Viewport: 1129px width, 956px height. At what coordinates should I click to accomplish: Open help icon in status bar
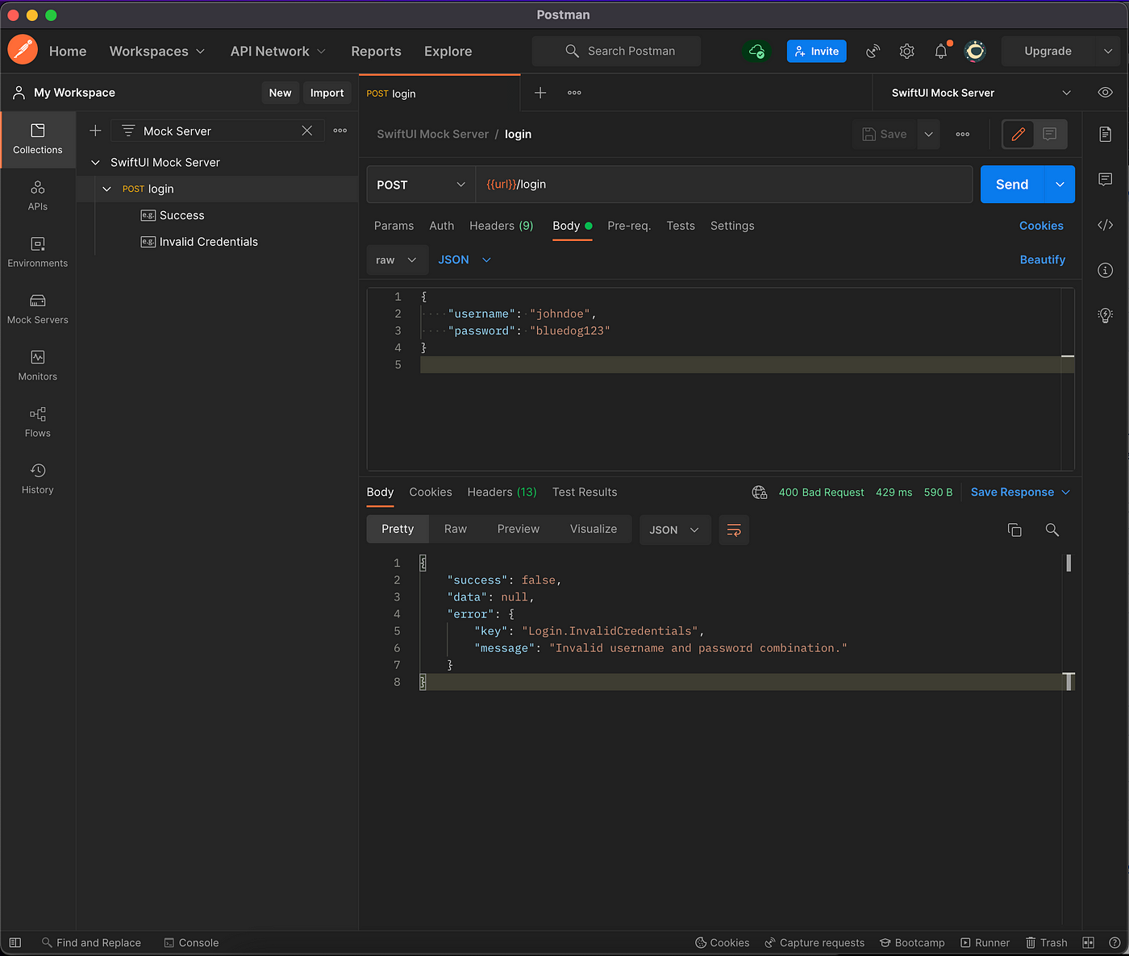coord(1114,942)
